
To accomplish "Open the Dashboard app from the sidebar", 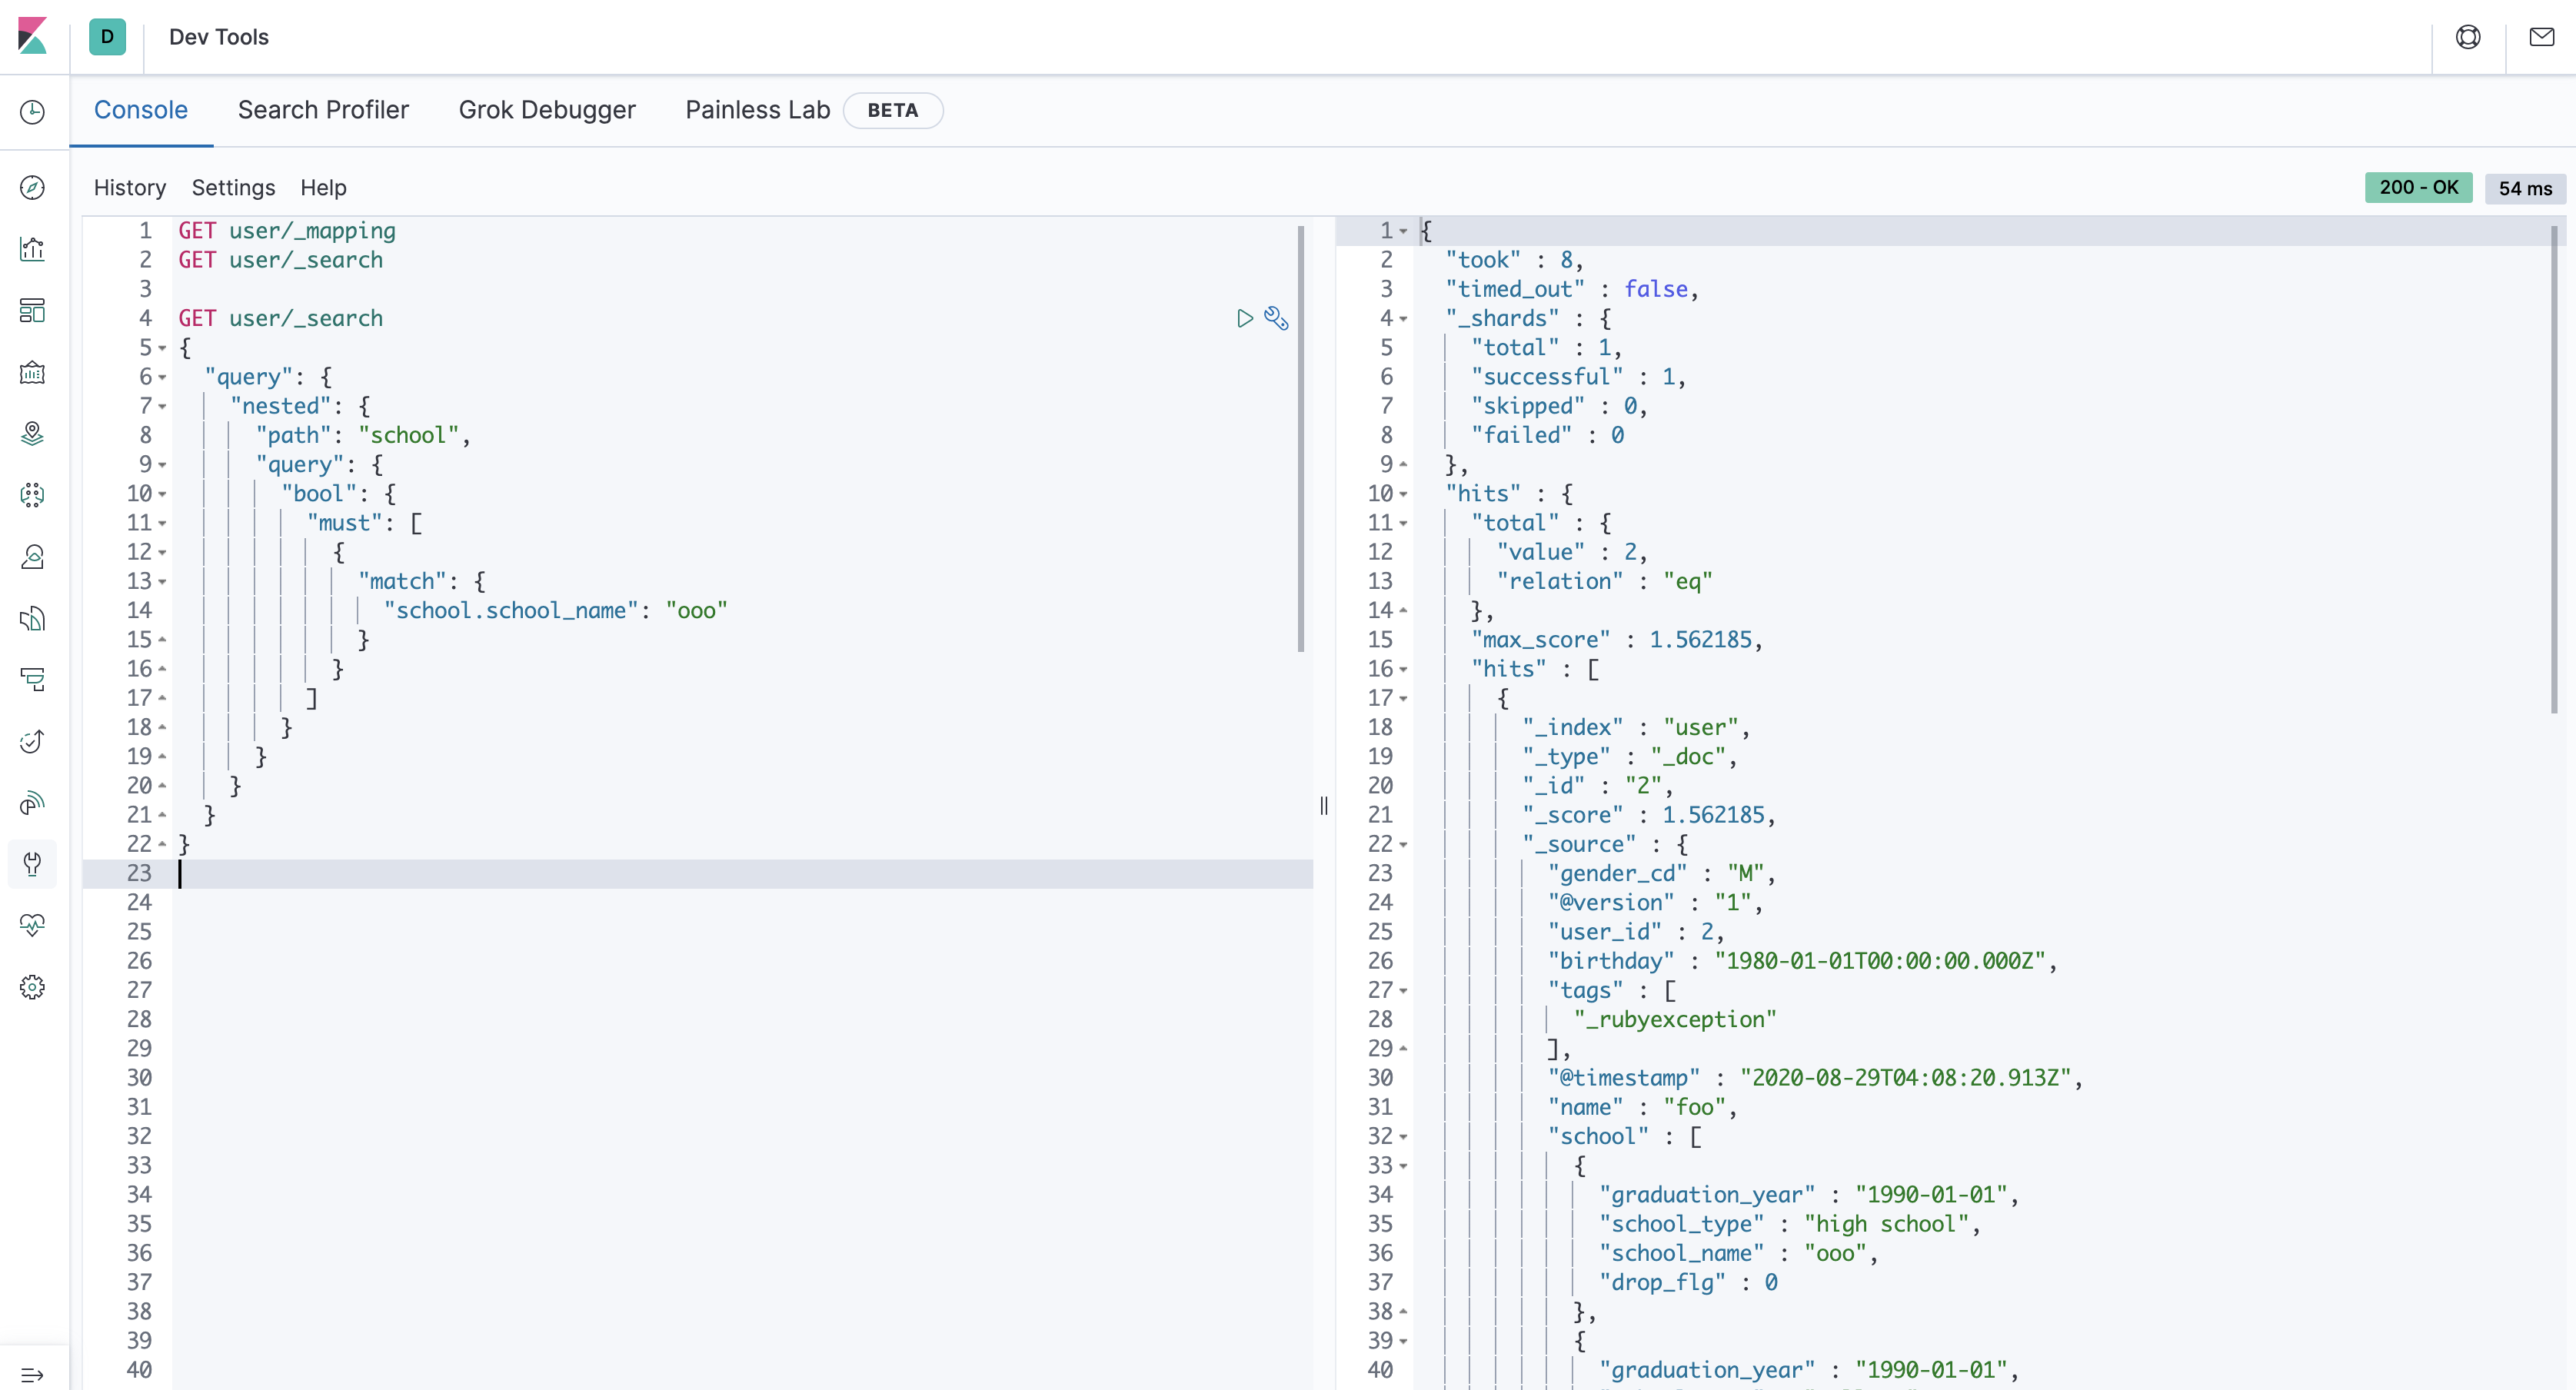I will 32,310.
